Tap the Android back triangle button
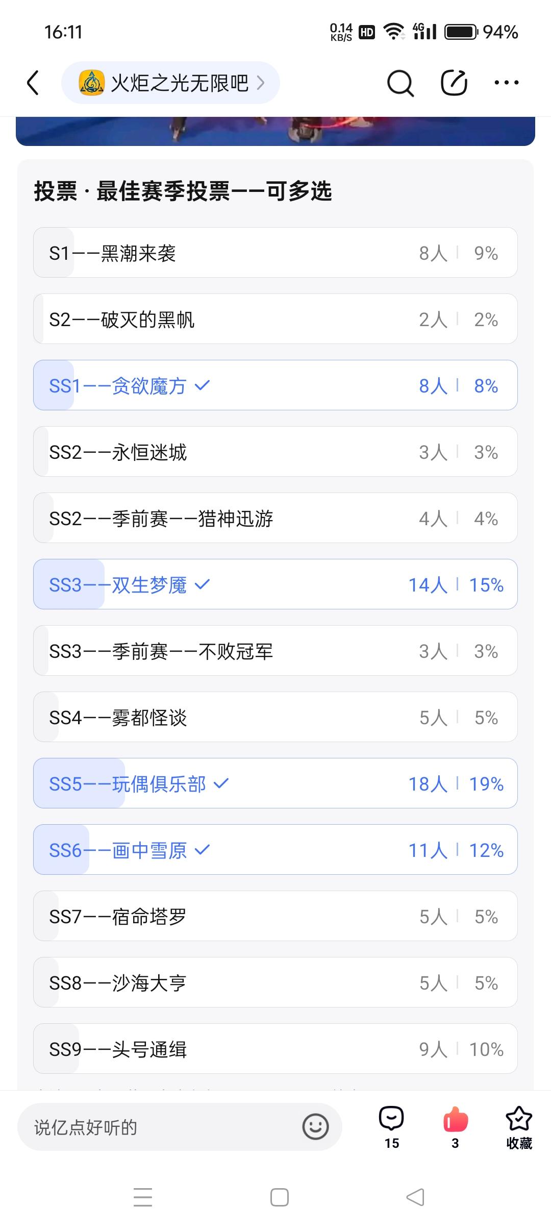The height and width of the screenshot is (1231, 551). point(415,1197)
